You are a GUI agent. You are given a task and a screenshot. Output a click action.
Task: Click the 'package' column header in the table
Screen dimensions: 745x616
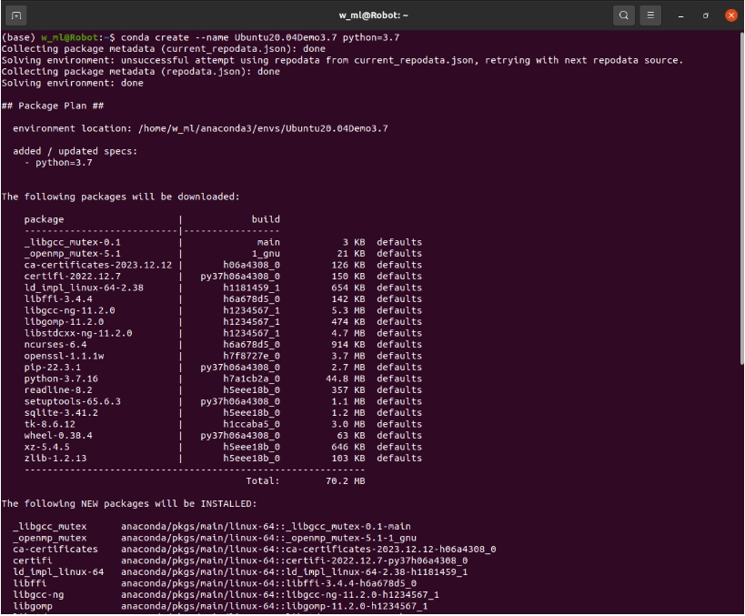[x=44, y=219]
